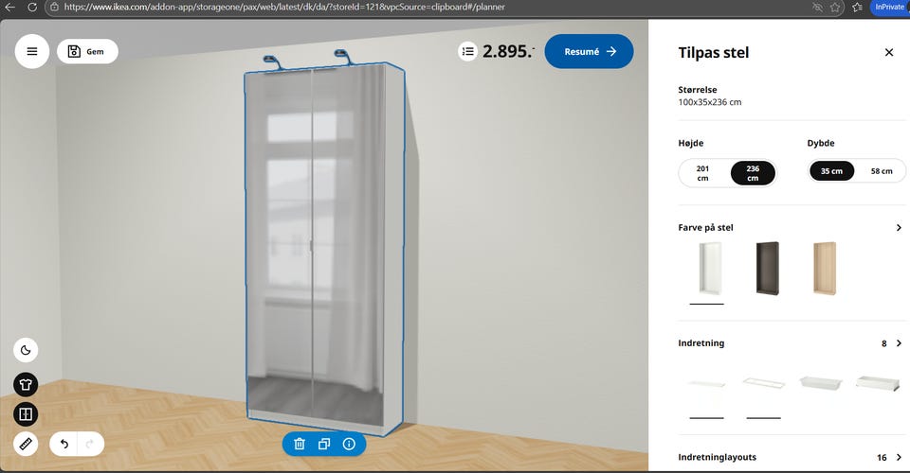910x473 pixels.
Task: Close the Tilpas stel panel
Action: coord(888,53)
